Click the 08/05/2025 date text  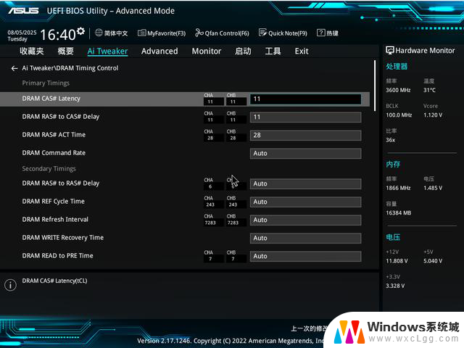click(x=22, y=33)
